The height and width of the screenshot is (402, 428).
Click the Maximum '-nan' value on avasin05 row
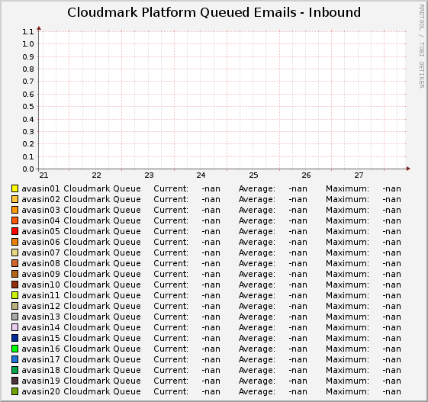click(391, 231)
